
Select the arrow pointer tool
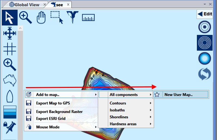pyautogui.click(x=10, y=18)
